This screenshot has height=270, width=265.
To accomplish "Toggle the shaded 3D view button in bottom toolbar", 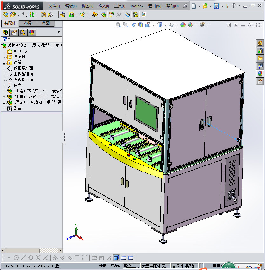I will click(116, 258).
